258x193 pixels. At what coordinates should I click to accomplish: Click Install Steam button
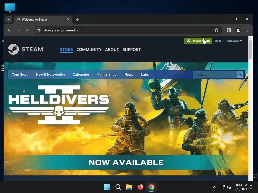point(198,41)
